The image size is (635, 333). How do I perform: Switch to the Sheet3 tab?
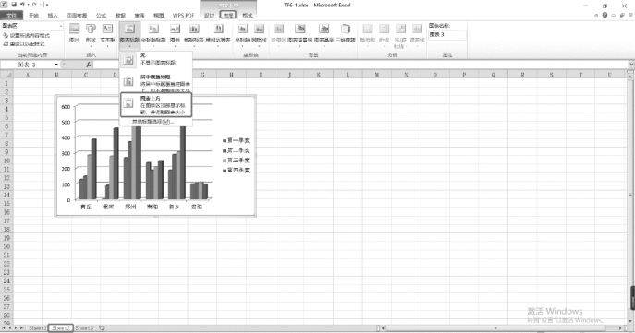pyautogui.click(x=84, y=328)
